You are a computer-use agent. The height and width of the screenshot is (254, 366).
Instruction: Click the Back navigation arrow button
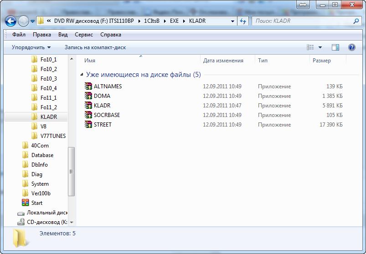pos(11,21)
